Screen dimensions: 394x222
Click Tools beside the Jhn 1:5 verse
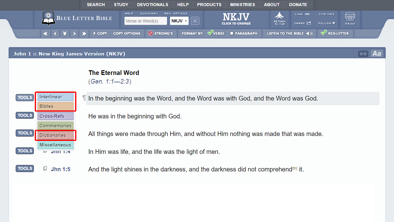point(25,169)
